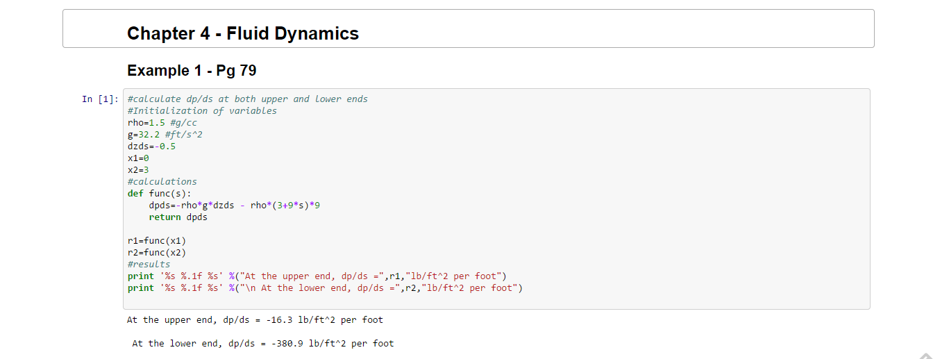This screenshot has height=359, width=933.
Task: Click the Initialization of variables comment
Action: [202, 111]
